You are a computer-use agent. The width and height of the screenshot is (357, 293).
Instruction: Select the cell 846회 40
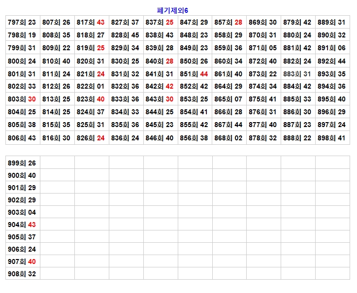pyautogui.click(x=161, y=138)
